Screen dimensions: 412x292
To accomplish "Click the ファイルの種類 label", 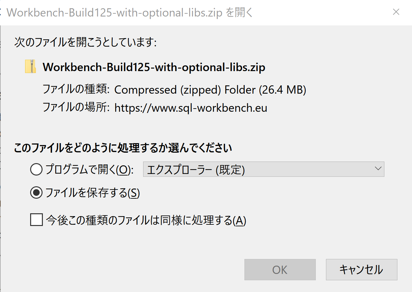I will pyautogui.click(x=76, y=90).
